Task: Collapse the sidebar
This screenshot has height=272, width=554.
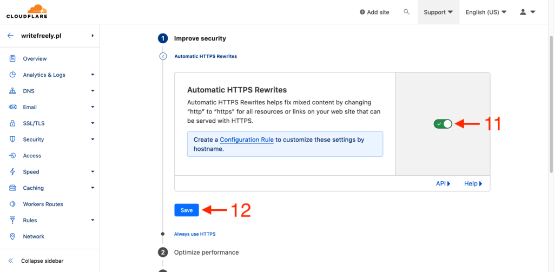Action: [x=42, y=261]
